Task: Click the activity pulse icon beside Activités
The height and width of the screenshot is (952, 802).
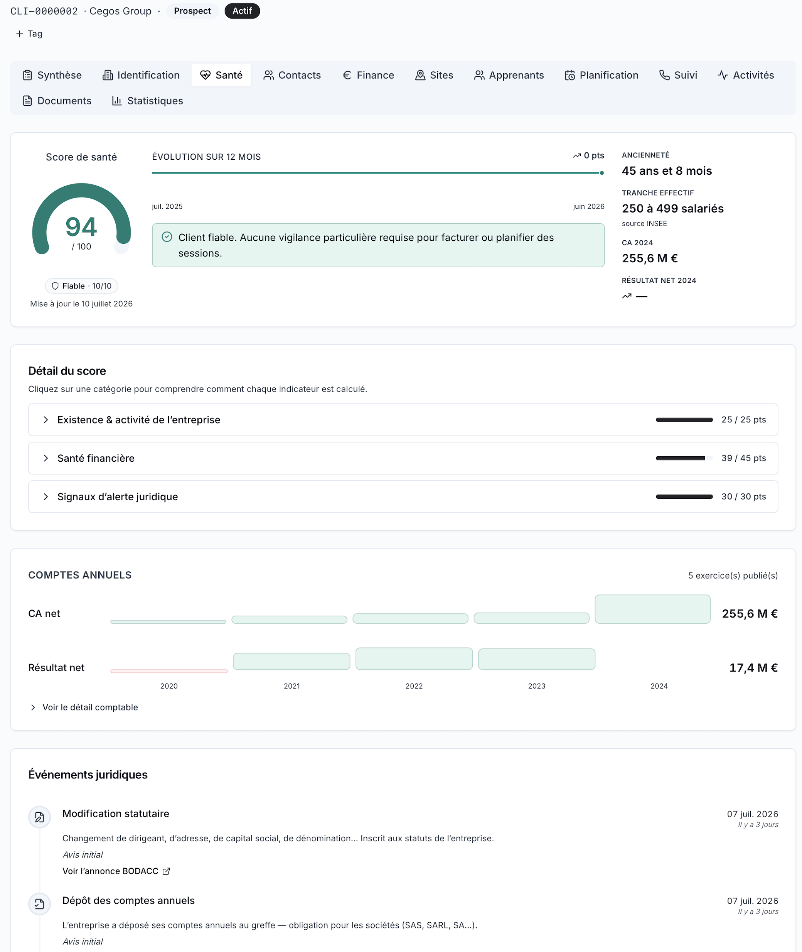Action: [x=723, y=75]
